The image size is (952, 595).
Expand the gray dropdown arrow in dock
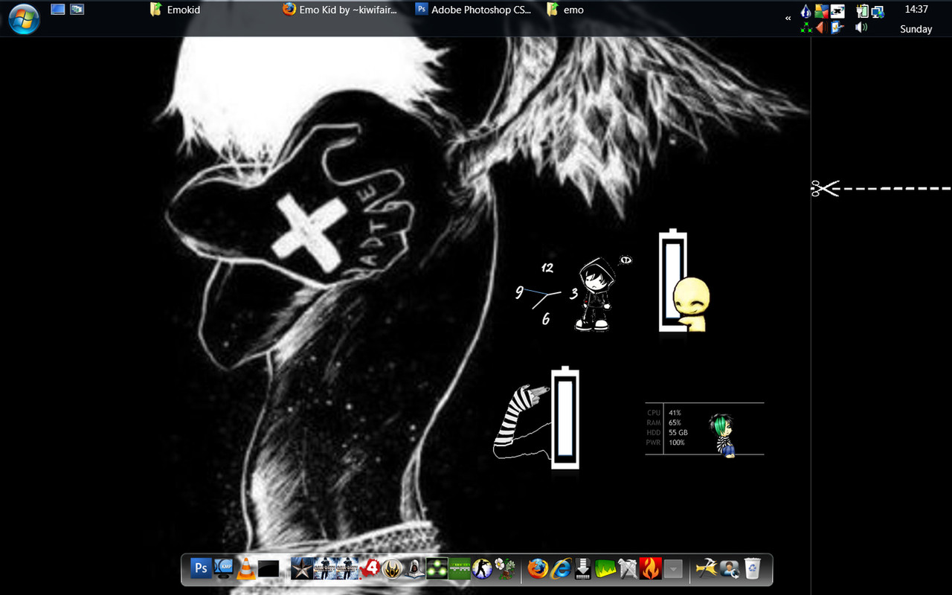point(673,569)
